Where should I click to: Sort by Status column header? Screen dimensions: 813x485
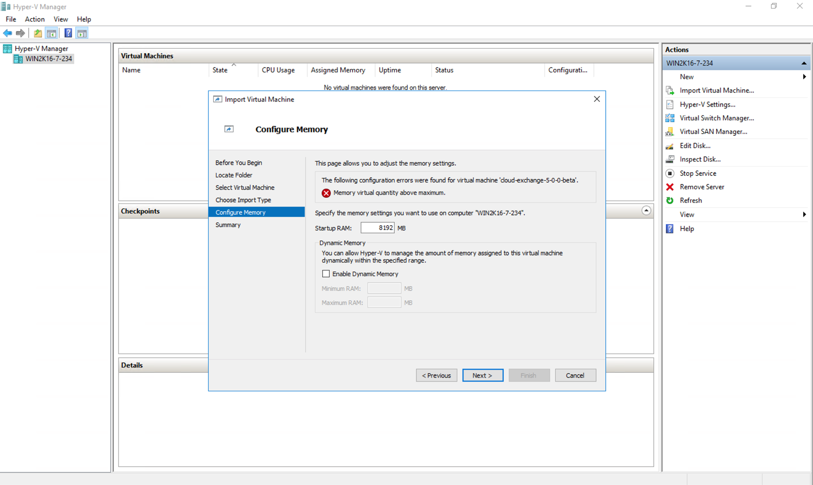488,70
